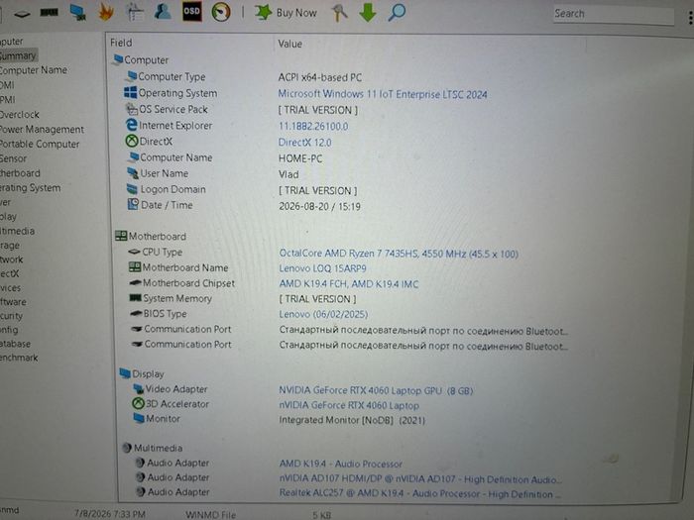Click the Value column header
694x520 pixels.
289,44
